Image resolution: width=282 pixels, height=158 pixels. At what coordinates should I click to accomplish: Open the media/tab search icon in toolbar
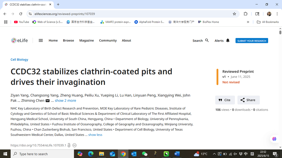tap(257, 14)
